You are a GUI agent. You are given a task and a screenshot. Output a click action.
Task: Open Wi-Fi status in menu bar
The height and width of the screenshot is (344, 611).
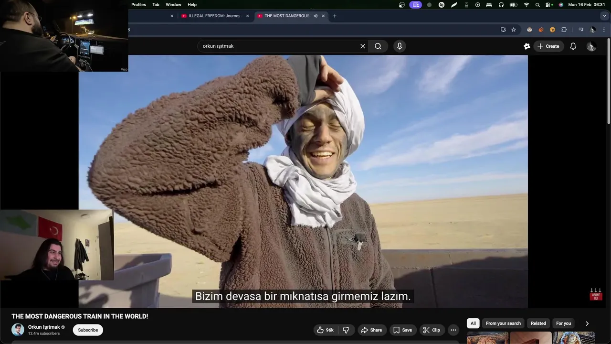click(527, 5)
